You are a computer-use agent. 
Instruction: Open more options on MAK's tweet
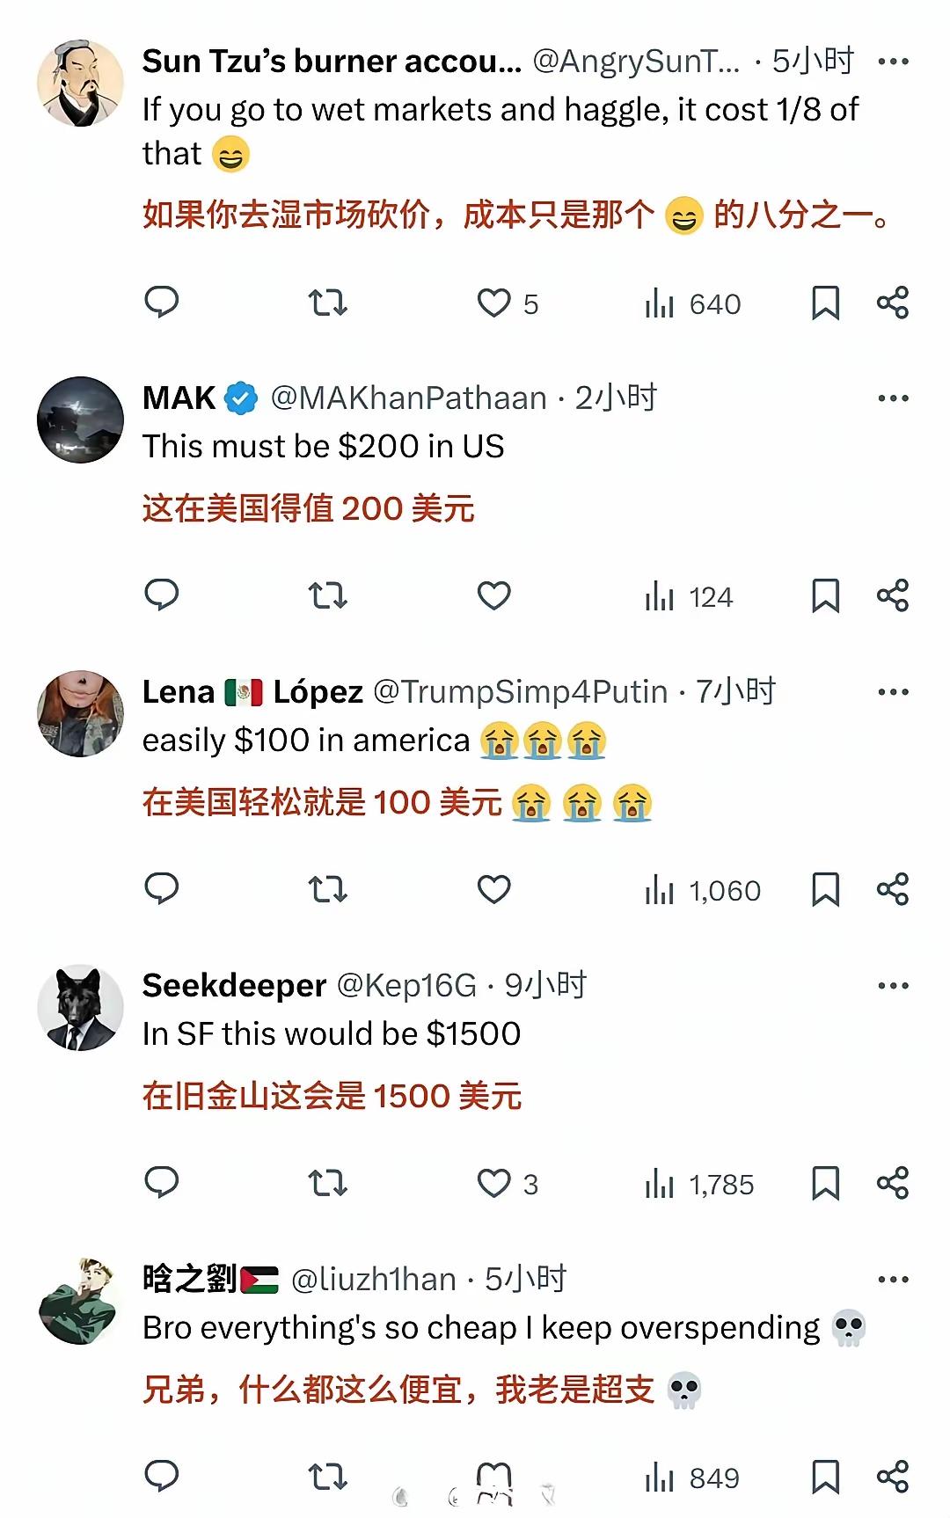pos(893,398)
